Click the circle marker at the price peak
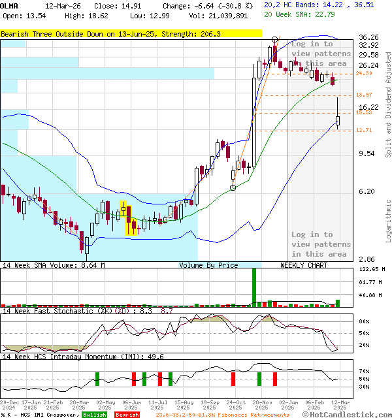This screenshot has height=418, width=392. [274, 40]
